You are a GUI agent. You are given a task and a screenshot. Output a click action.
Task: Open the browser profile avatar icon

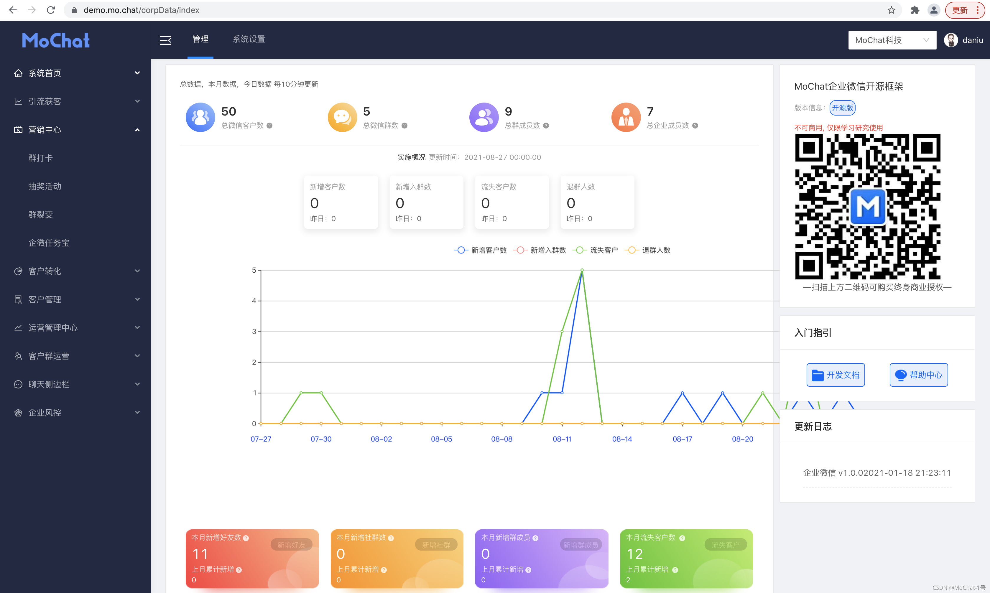coord(934,10)
